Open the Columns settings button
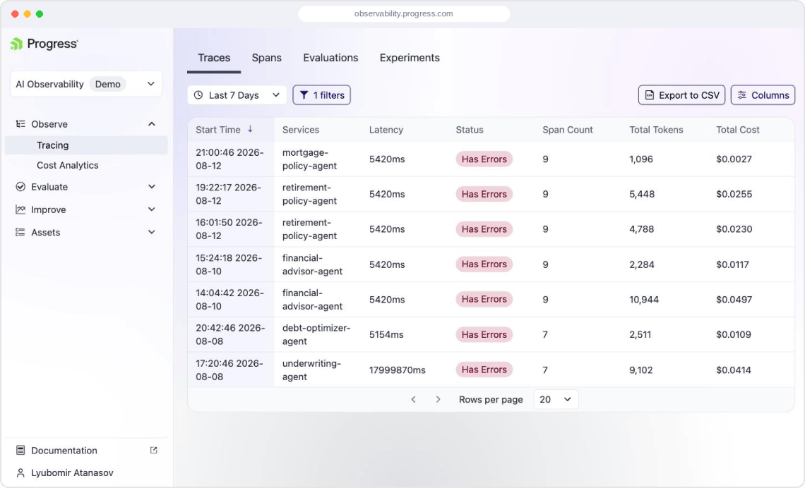The image size is (805, 488). click(x=763, y=94)
